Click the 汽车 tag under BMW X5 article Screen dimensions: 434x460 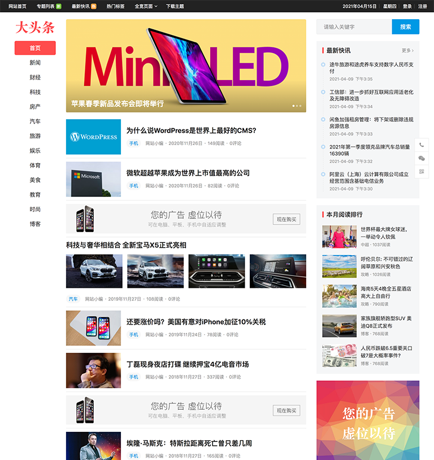[73, 299]
